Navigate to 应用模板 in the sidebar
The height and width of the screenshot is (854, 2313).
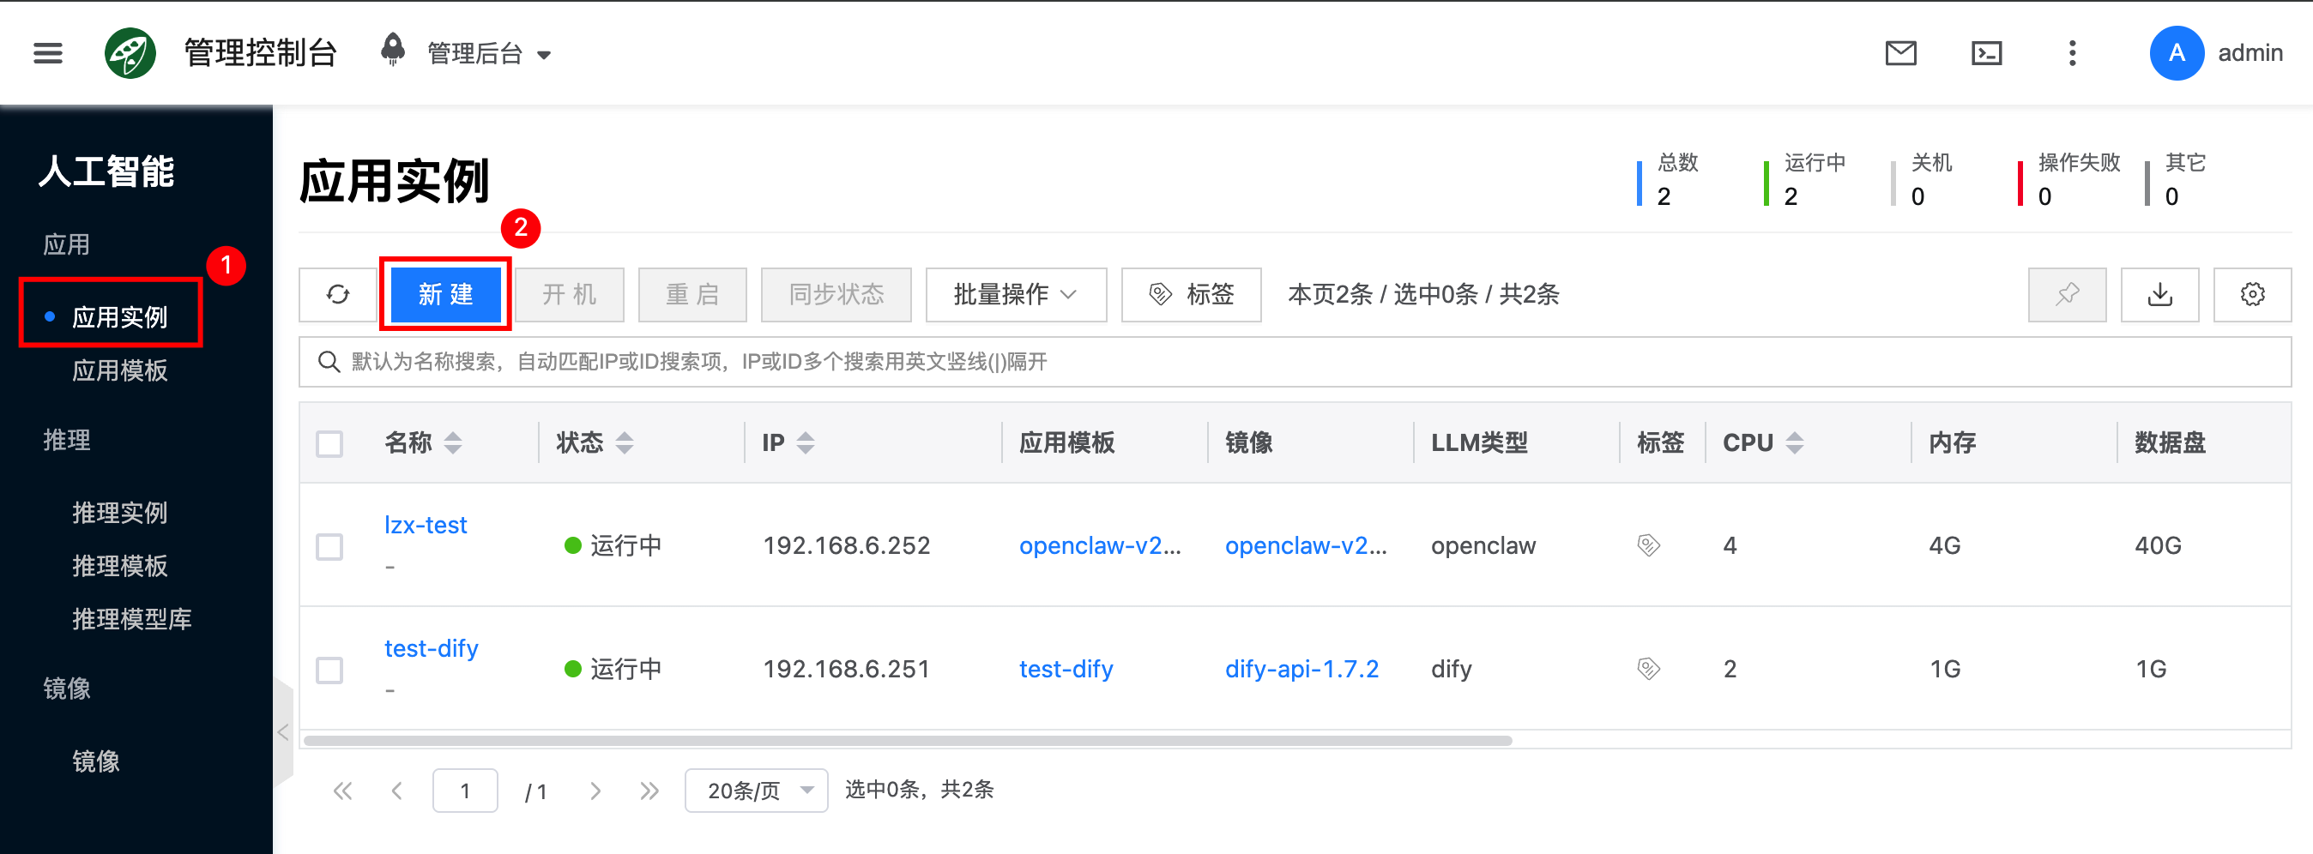tap(119, 370)
